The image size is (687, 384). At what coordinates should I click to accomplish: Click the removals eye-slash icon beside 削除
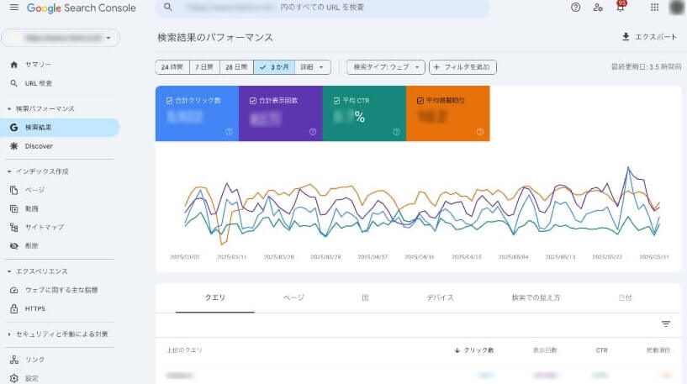(x=14, y=246)
